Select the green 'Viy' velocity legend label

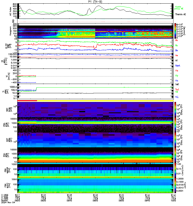(x=177, y=76)
